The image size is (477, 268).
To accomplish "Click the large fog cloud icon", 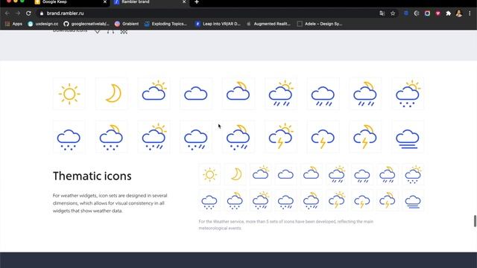I will coord(408,139).
